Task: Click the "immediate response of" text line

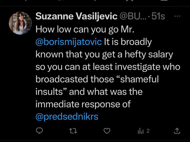Action: pyautogui.click(x=83, y=104)
